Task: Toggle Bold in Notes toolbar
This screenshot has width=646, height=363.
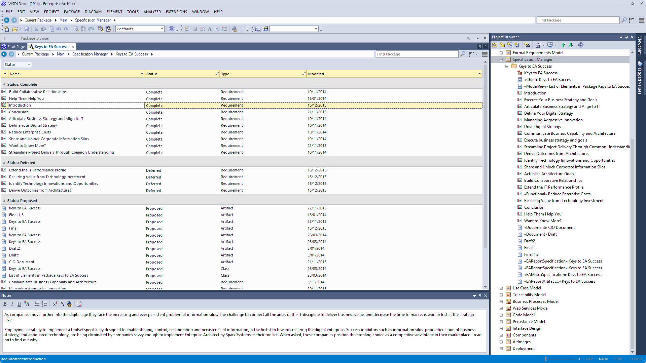Action: (5, 304)
